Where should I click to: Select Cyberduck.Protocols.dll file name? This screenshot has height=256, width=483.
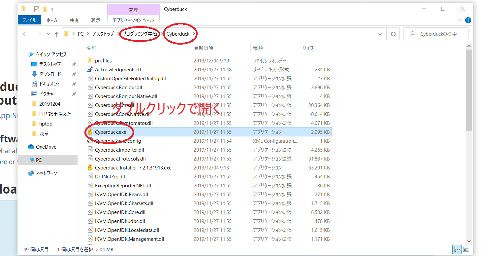(x=120, y=159)
